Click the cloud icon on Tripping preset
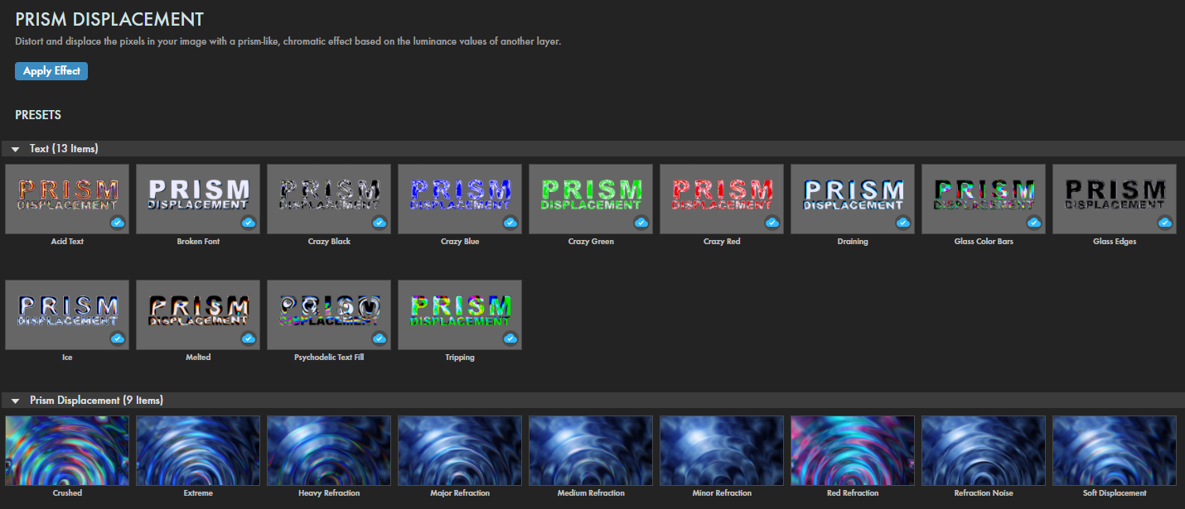 click(x=510, y=339)
